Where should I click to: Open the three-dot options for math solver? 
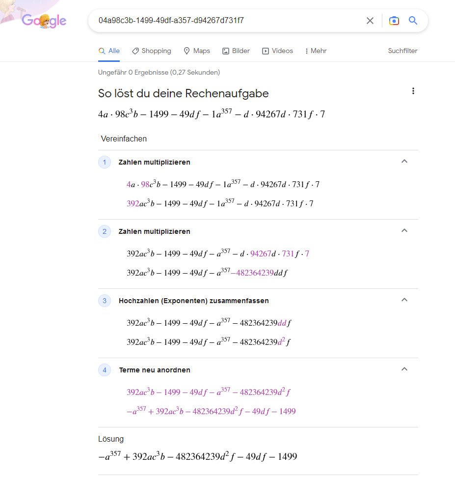(413, 91)
